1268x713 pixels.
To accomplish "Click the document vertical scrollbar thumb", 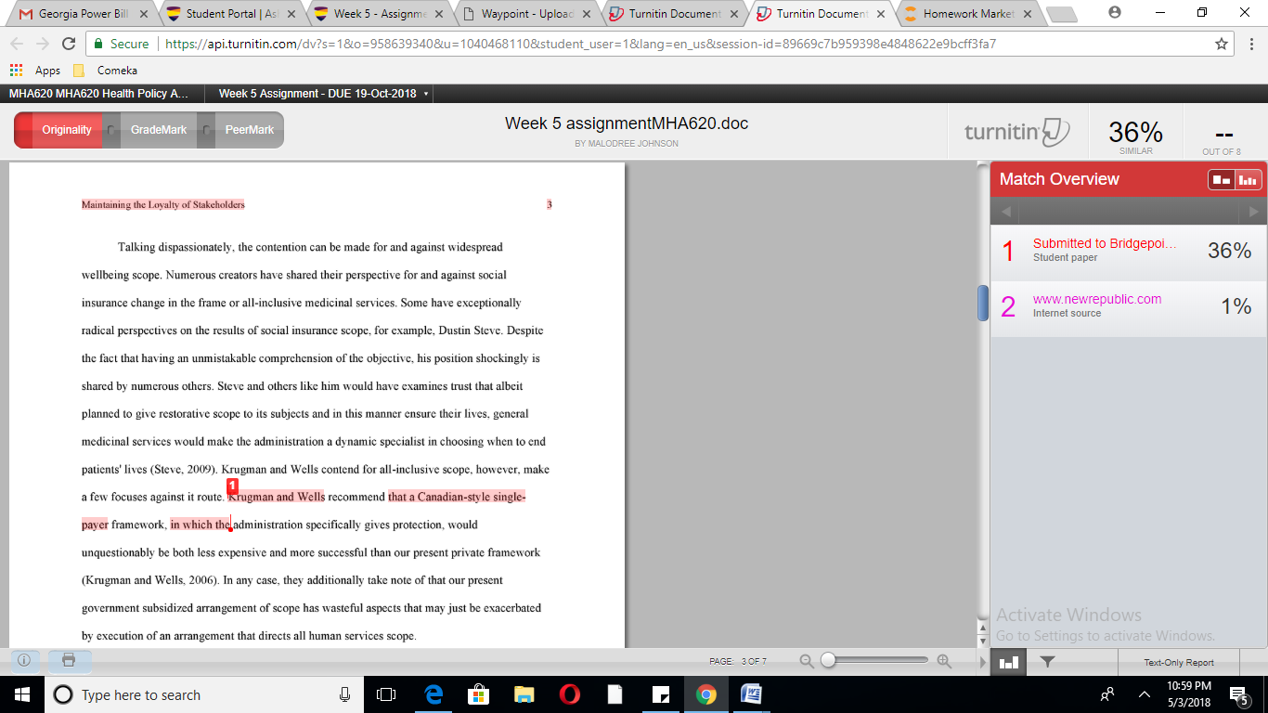I will coord(983,303).
